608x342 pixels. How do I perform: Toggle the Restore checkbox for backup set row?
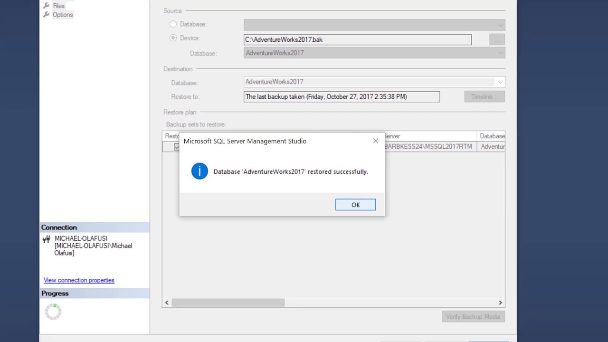click(177, 147)
